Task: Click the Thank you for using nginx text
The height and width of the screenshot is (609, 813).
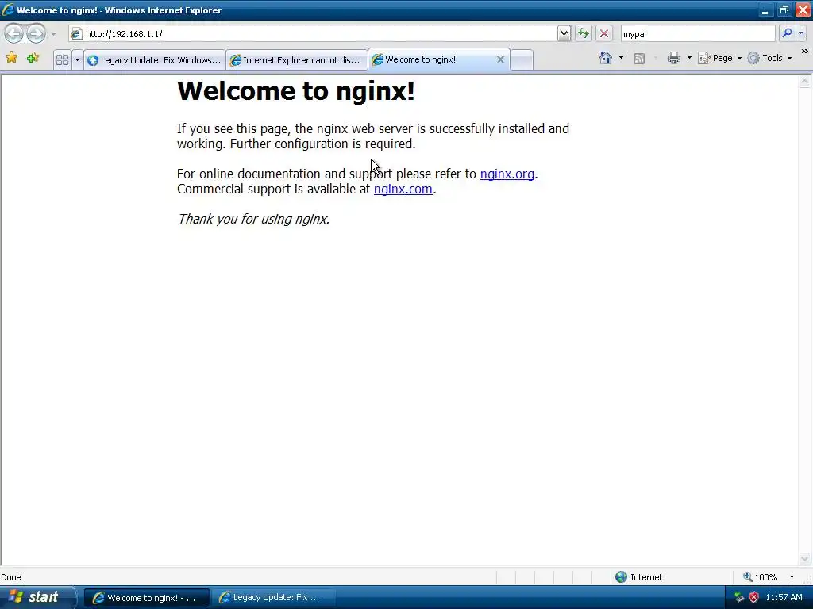Action: pos(253,219)
